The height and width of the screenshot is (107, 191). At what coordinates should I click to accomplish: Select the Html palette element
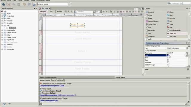[170, 15]
